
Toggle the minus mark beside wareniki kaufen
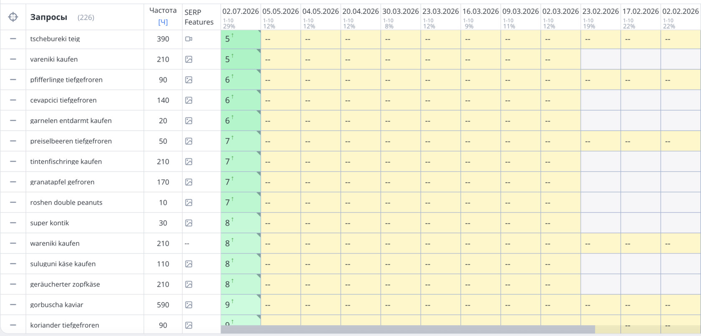pos(13,243)
